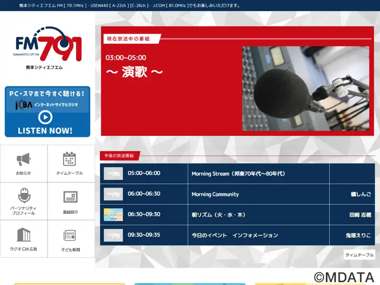380x285 pixels.
Task: Open the ラジオCM広告 building icon
Action: click(24, 235)
